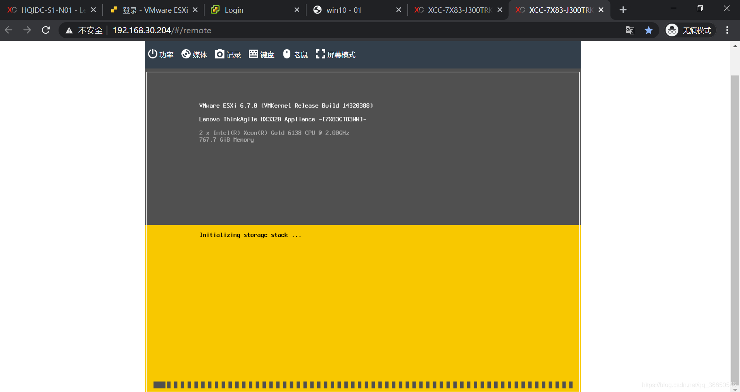740x392 pixels.
Task: Go back in browser history
Action: pyautogui.click(x=9, y=30)
